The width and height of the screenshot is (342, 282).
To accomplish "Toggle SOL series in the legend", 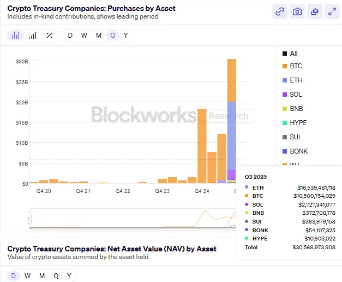I will point(296,95).
